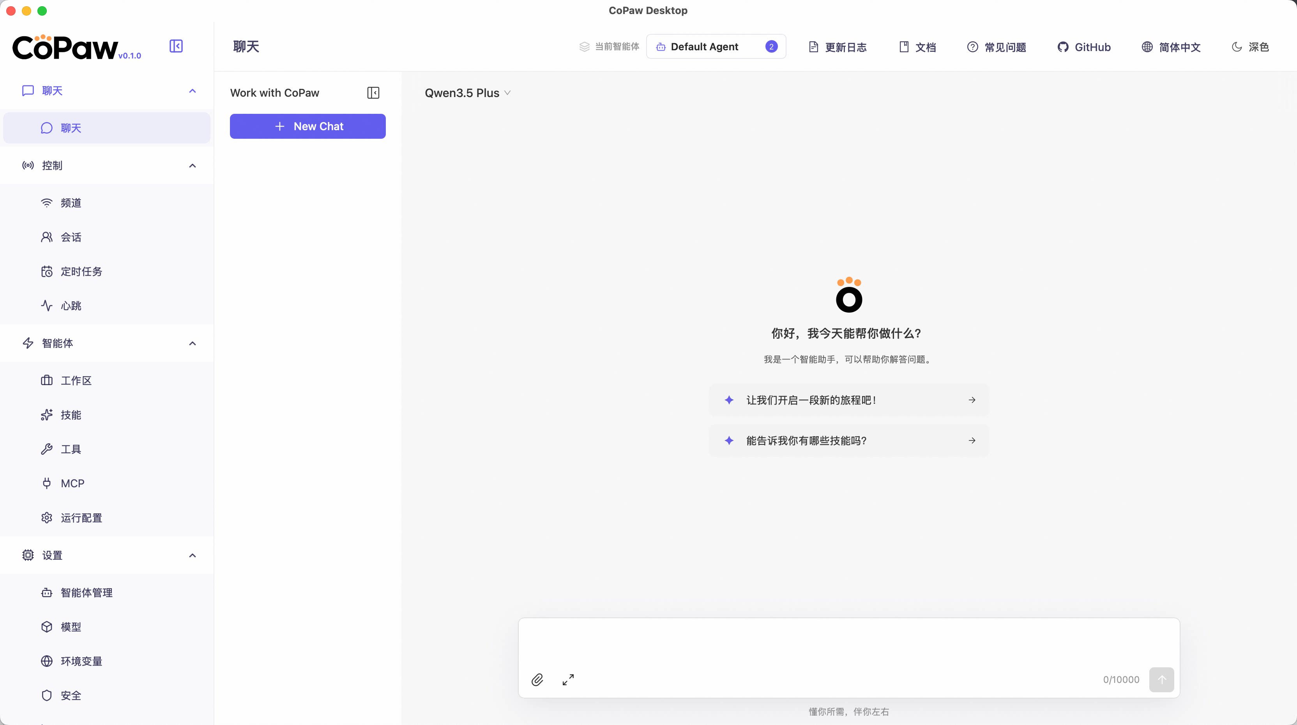Hide the Work with CoPaw conversation panel
This screenshot has width=1297, height=725.
[373, 93]
